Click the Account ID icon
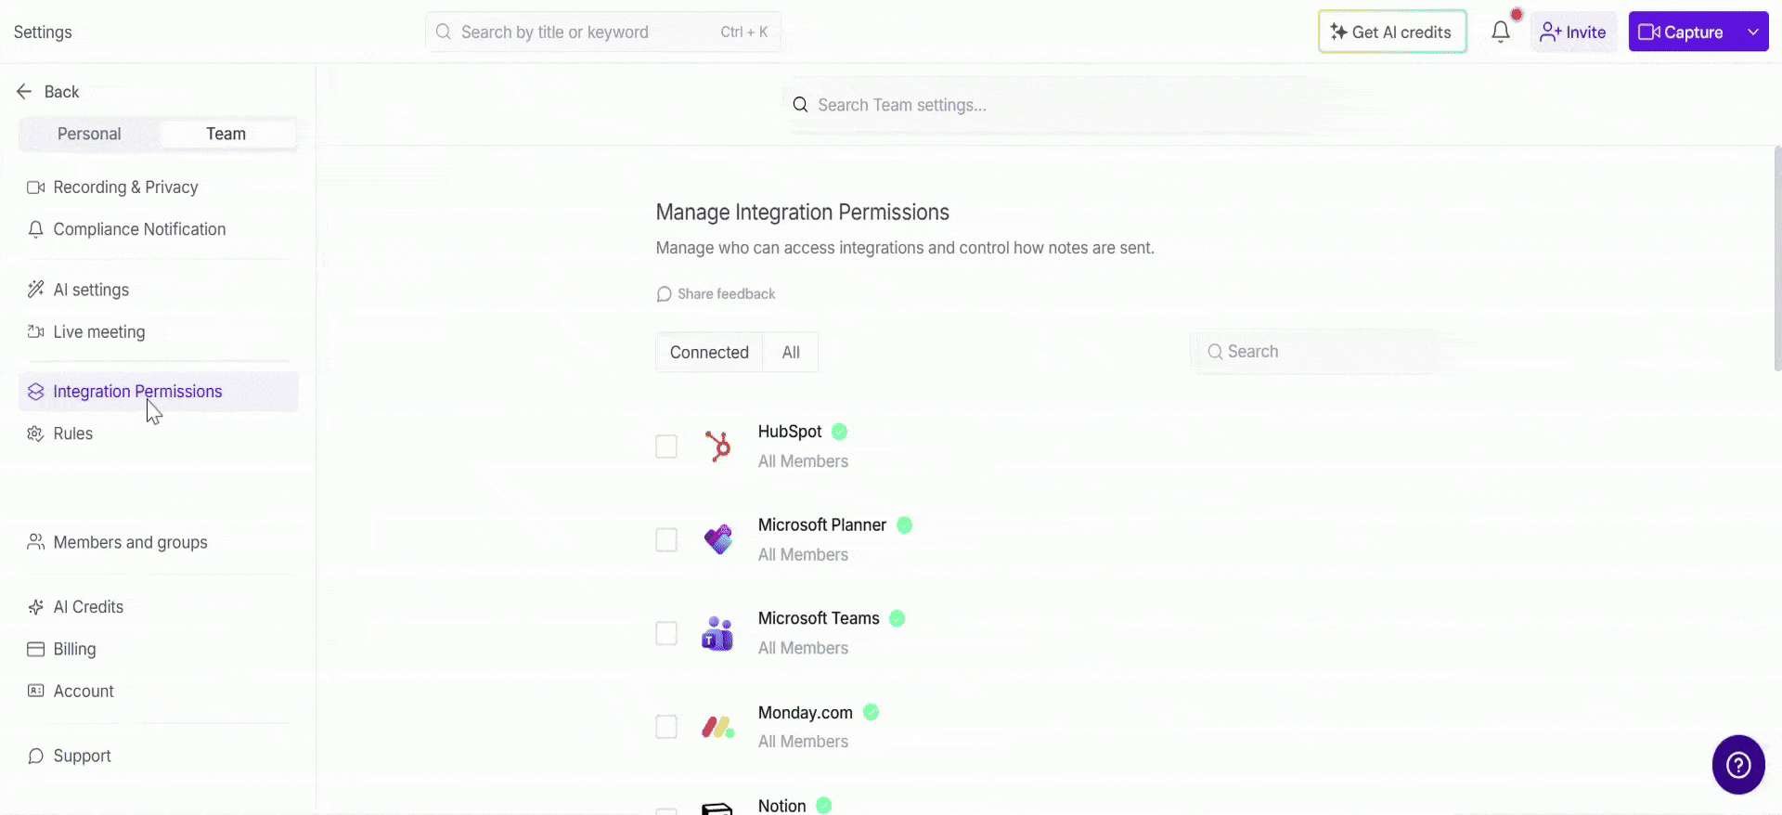 pyautogui.click(x=36, y=691)
